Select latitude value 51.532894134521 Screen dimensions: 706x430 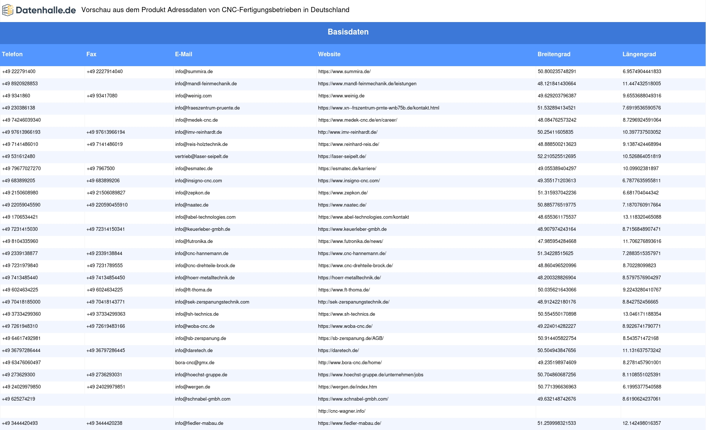pyautogui.click(x=557, y=108)
